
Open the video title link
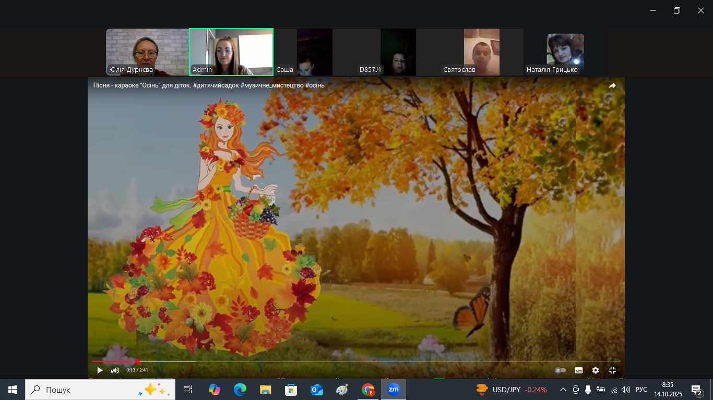(x=209, y=85)
